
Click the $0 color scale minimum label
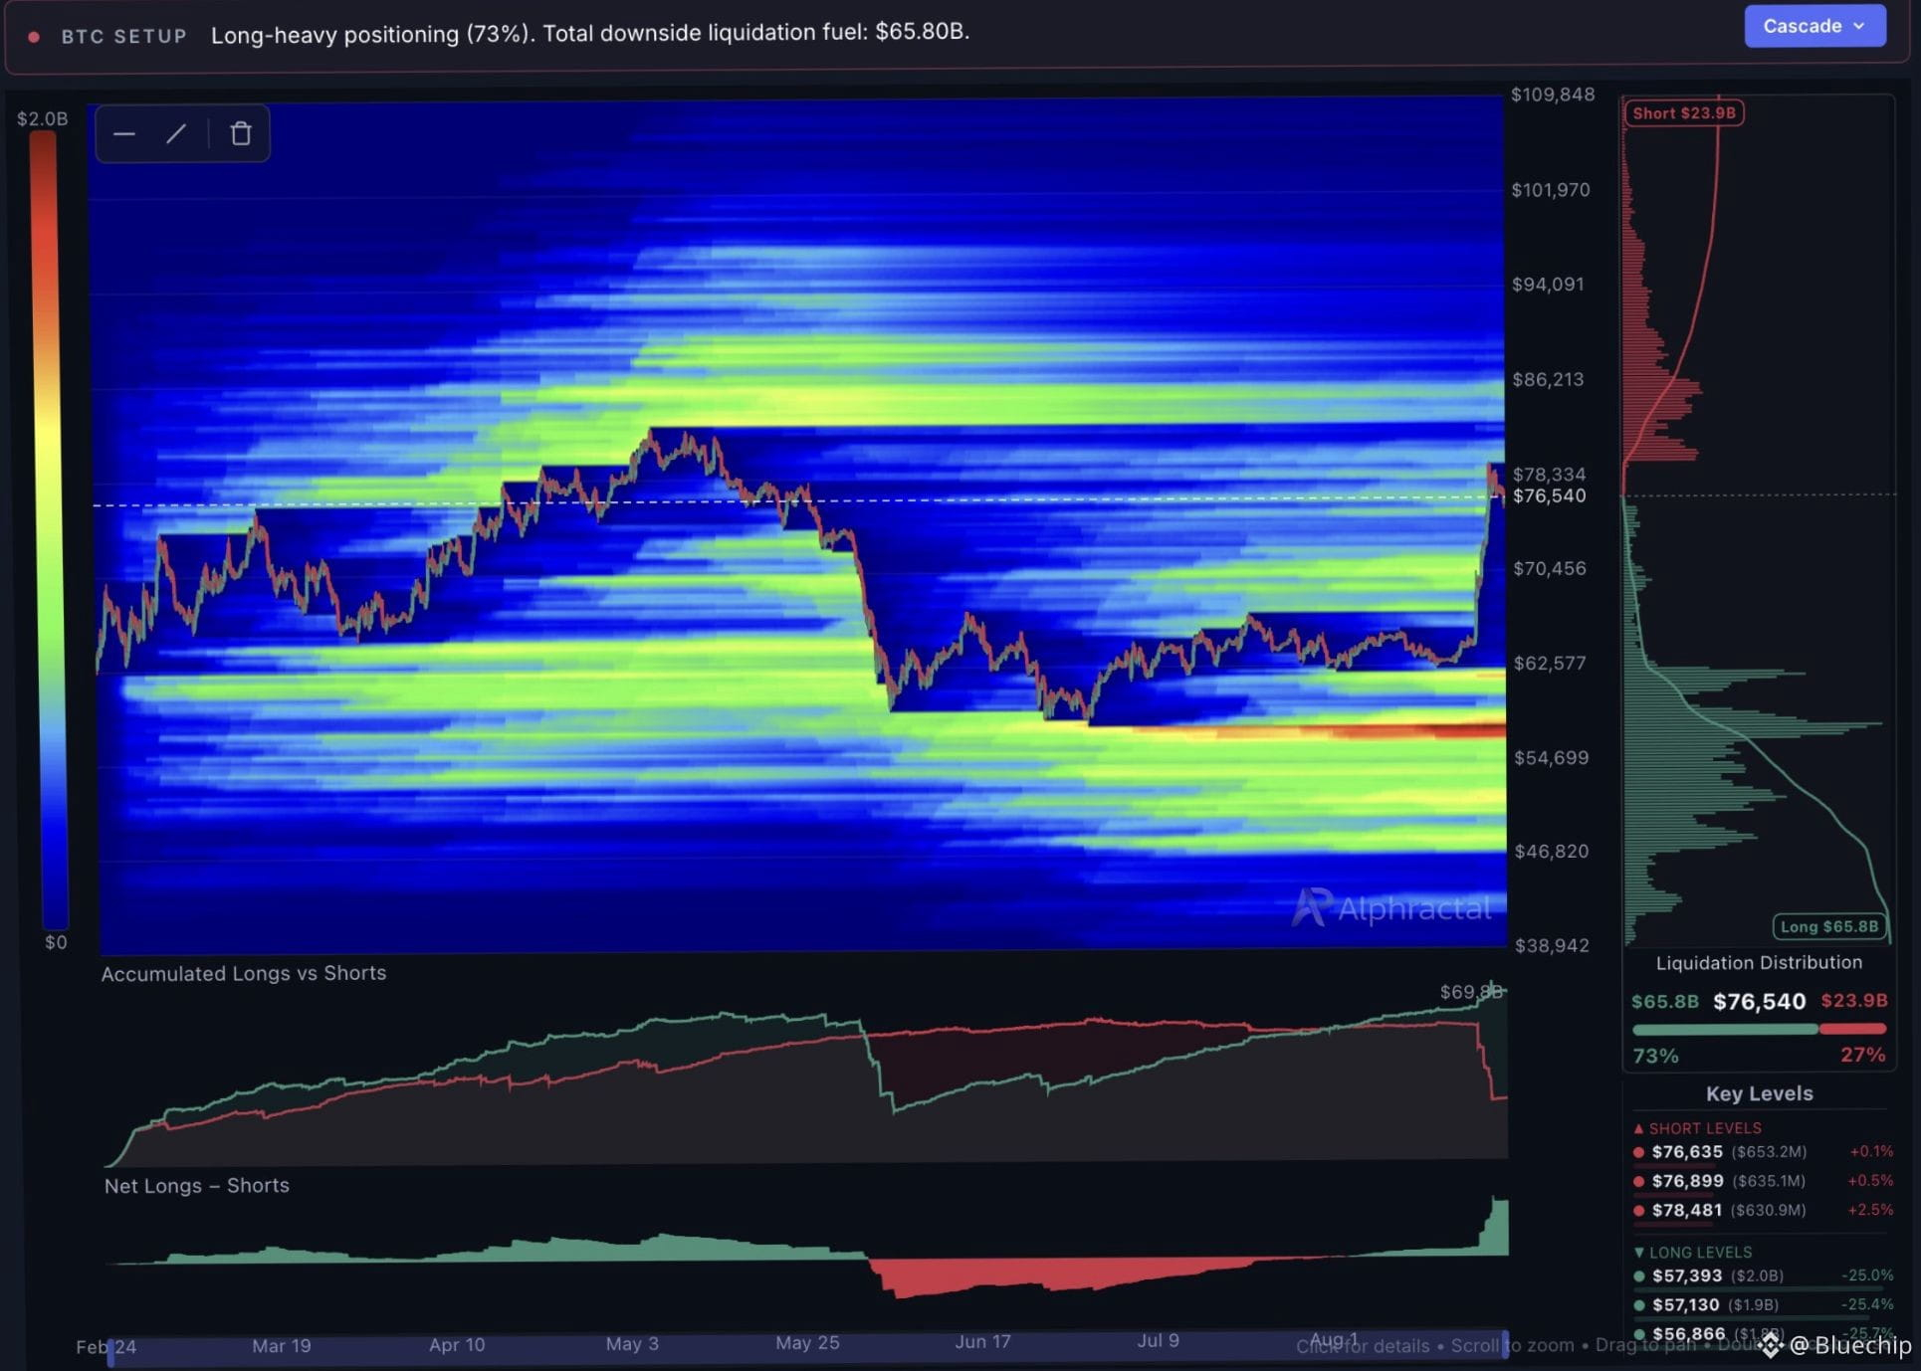[x=56, y=942]
